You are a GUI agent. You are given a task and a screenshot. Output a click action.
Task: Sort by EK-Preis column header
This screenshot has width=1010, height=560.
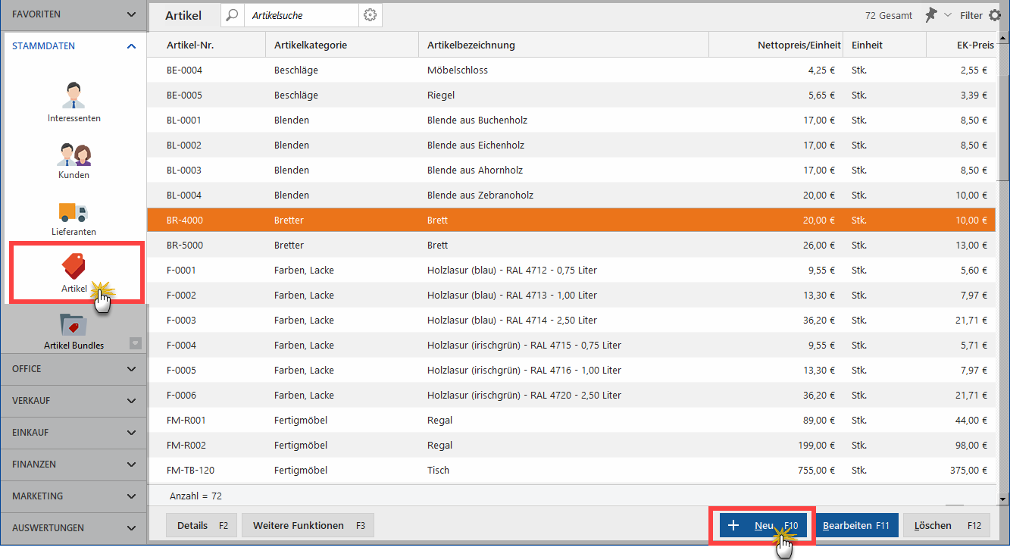coord(961,45)
